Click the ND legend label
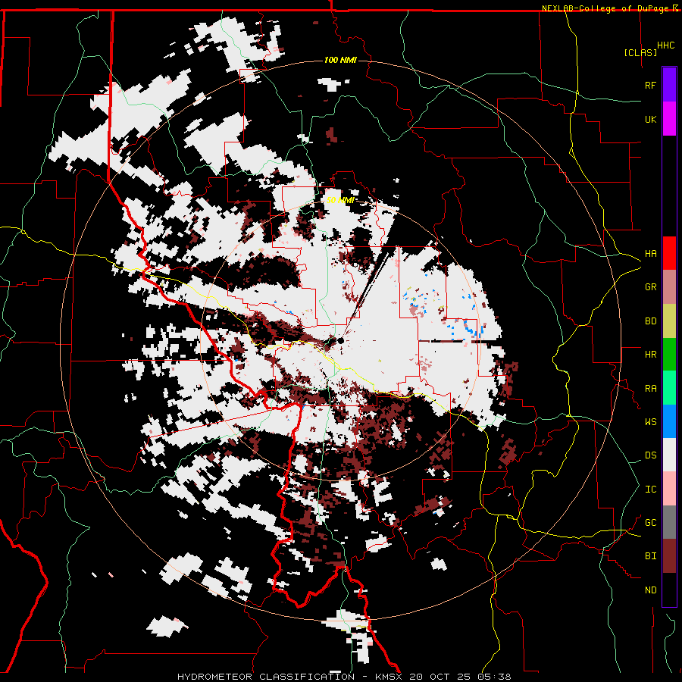The height and width of the screenshot is (682, 682). click(x=650, y=590)
